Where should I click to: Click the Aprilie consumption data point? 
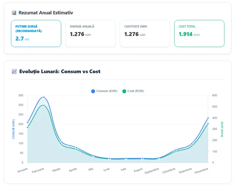tap(77, 148)
